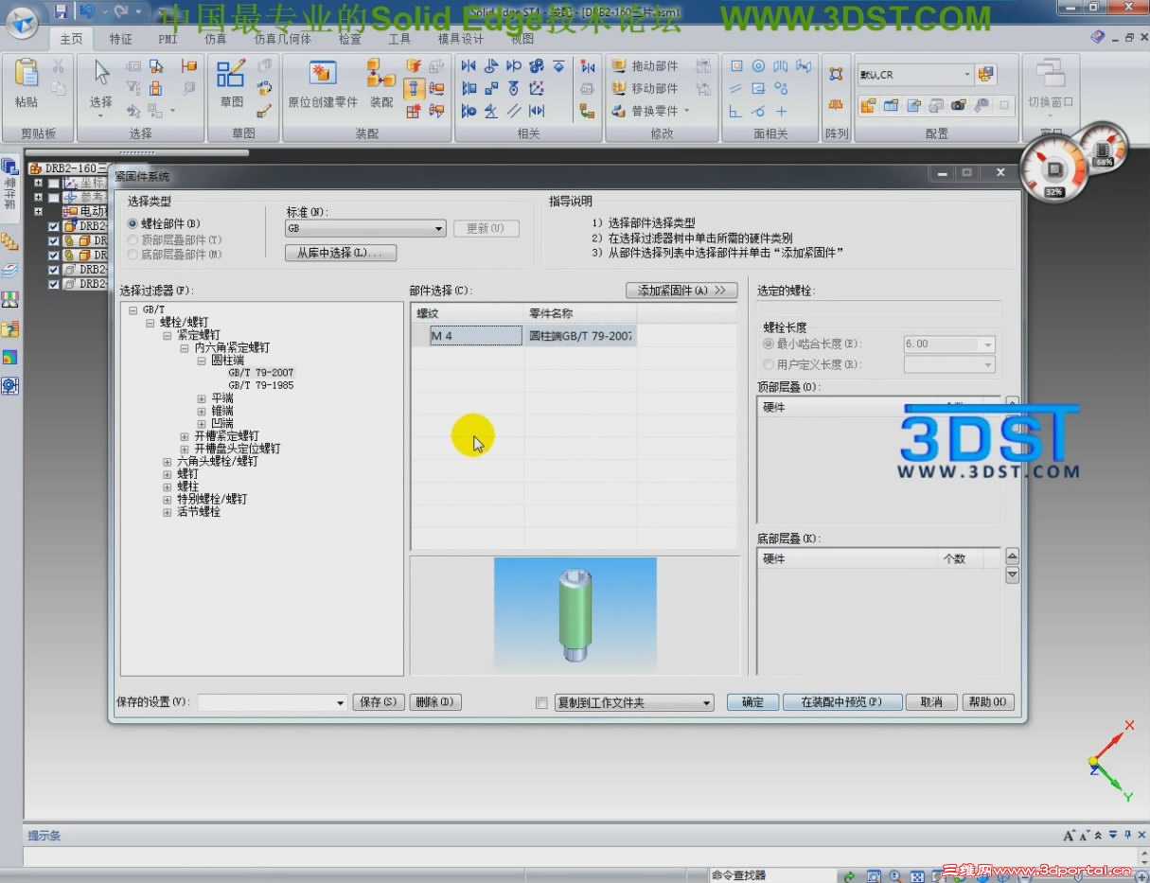Screen dimensions: 1150x883
Task: Click the pin icon on the prompt bar
Action: pos(1127,836)
